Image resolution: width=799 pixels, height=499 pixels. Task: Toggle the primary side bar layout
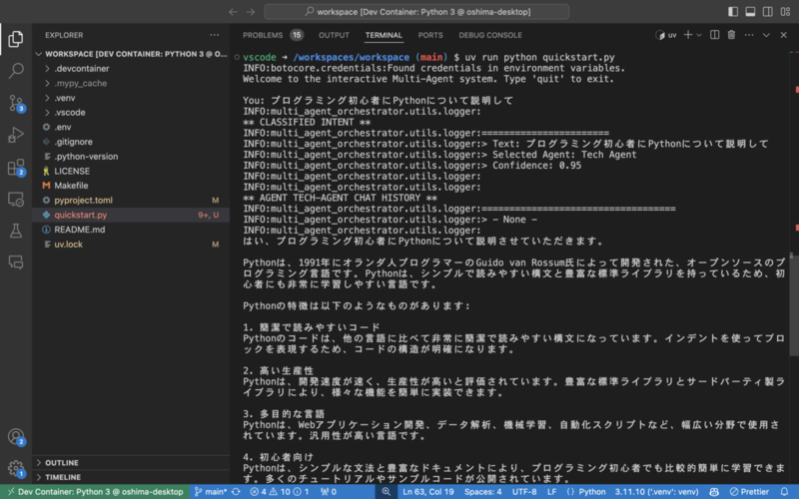(x=733, y=11)
